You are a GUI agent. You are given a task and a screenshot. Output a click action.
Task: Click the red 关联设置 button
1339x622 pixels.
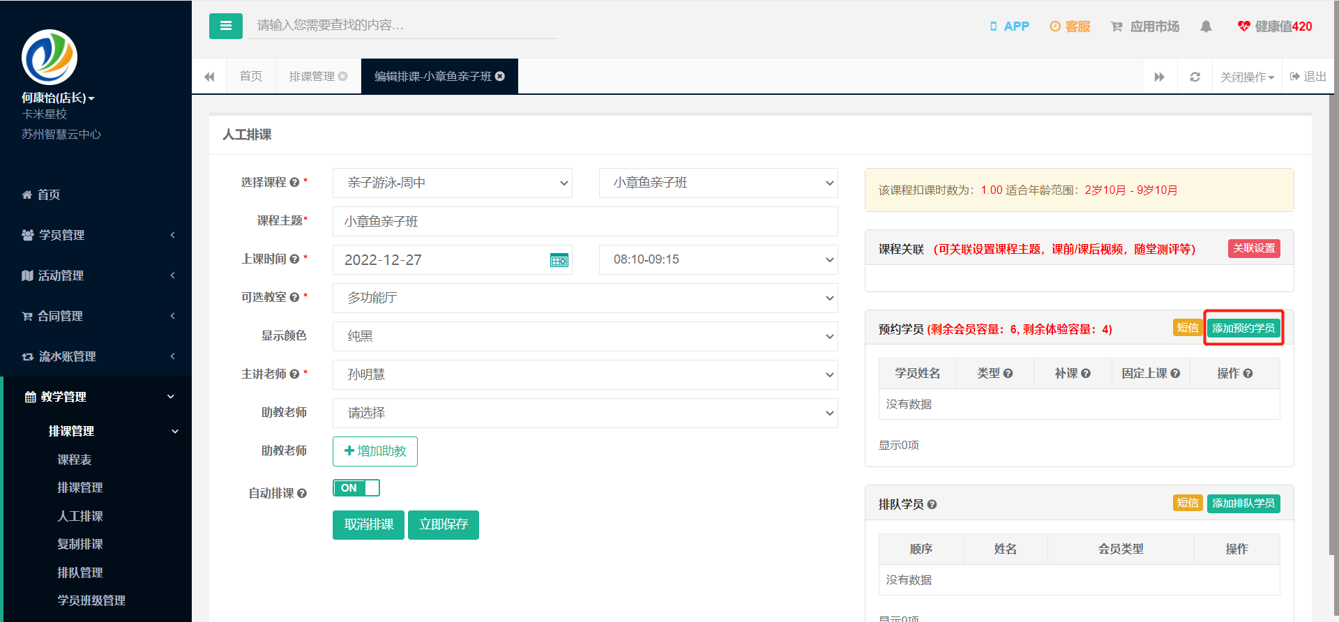pos(1254,248)
